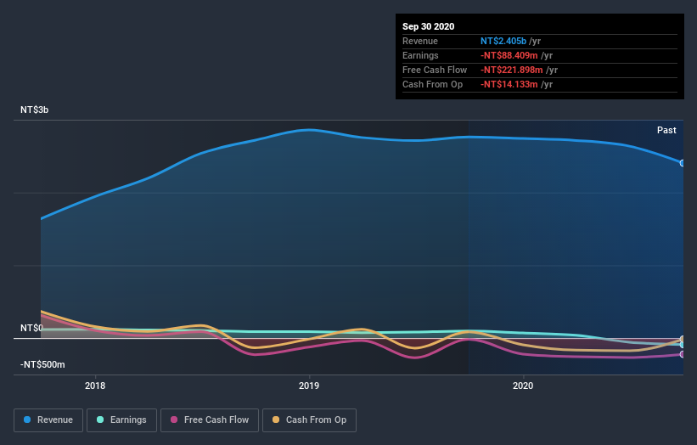Click the Cash From Op end point marker
The width and height of the screenshot is (697, 445).
tap(682, 339)
